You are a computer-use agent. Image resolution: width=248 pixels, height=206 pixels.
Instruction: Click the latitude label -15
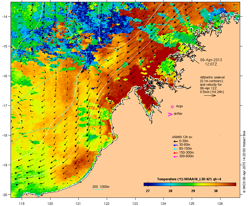click(x=4, y=46)
